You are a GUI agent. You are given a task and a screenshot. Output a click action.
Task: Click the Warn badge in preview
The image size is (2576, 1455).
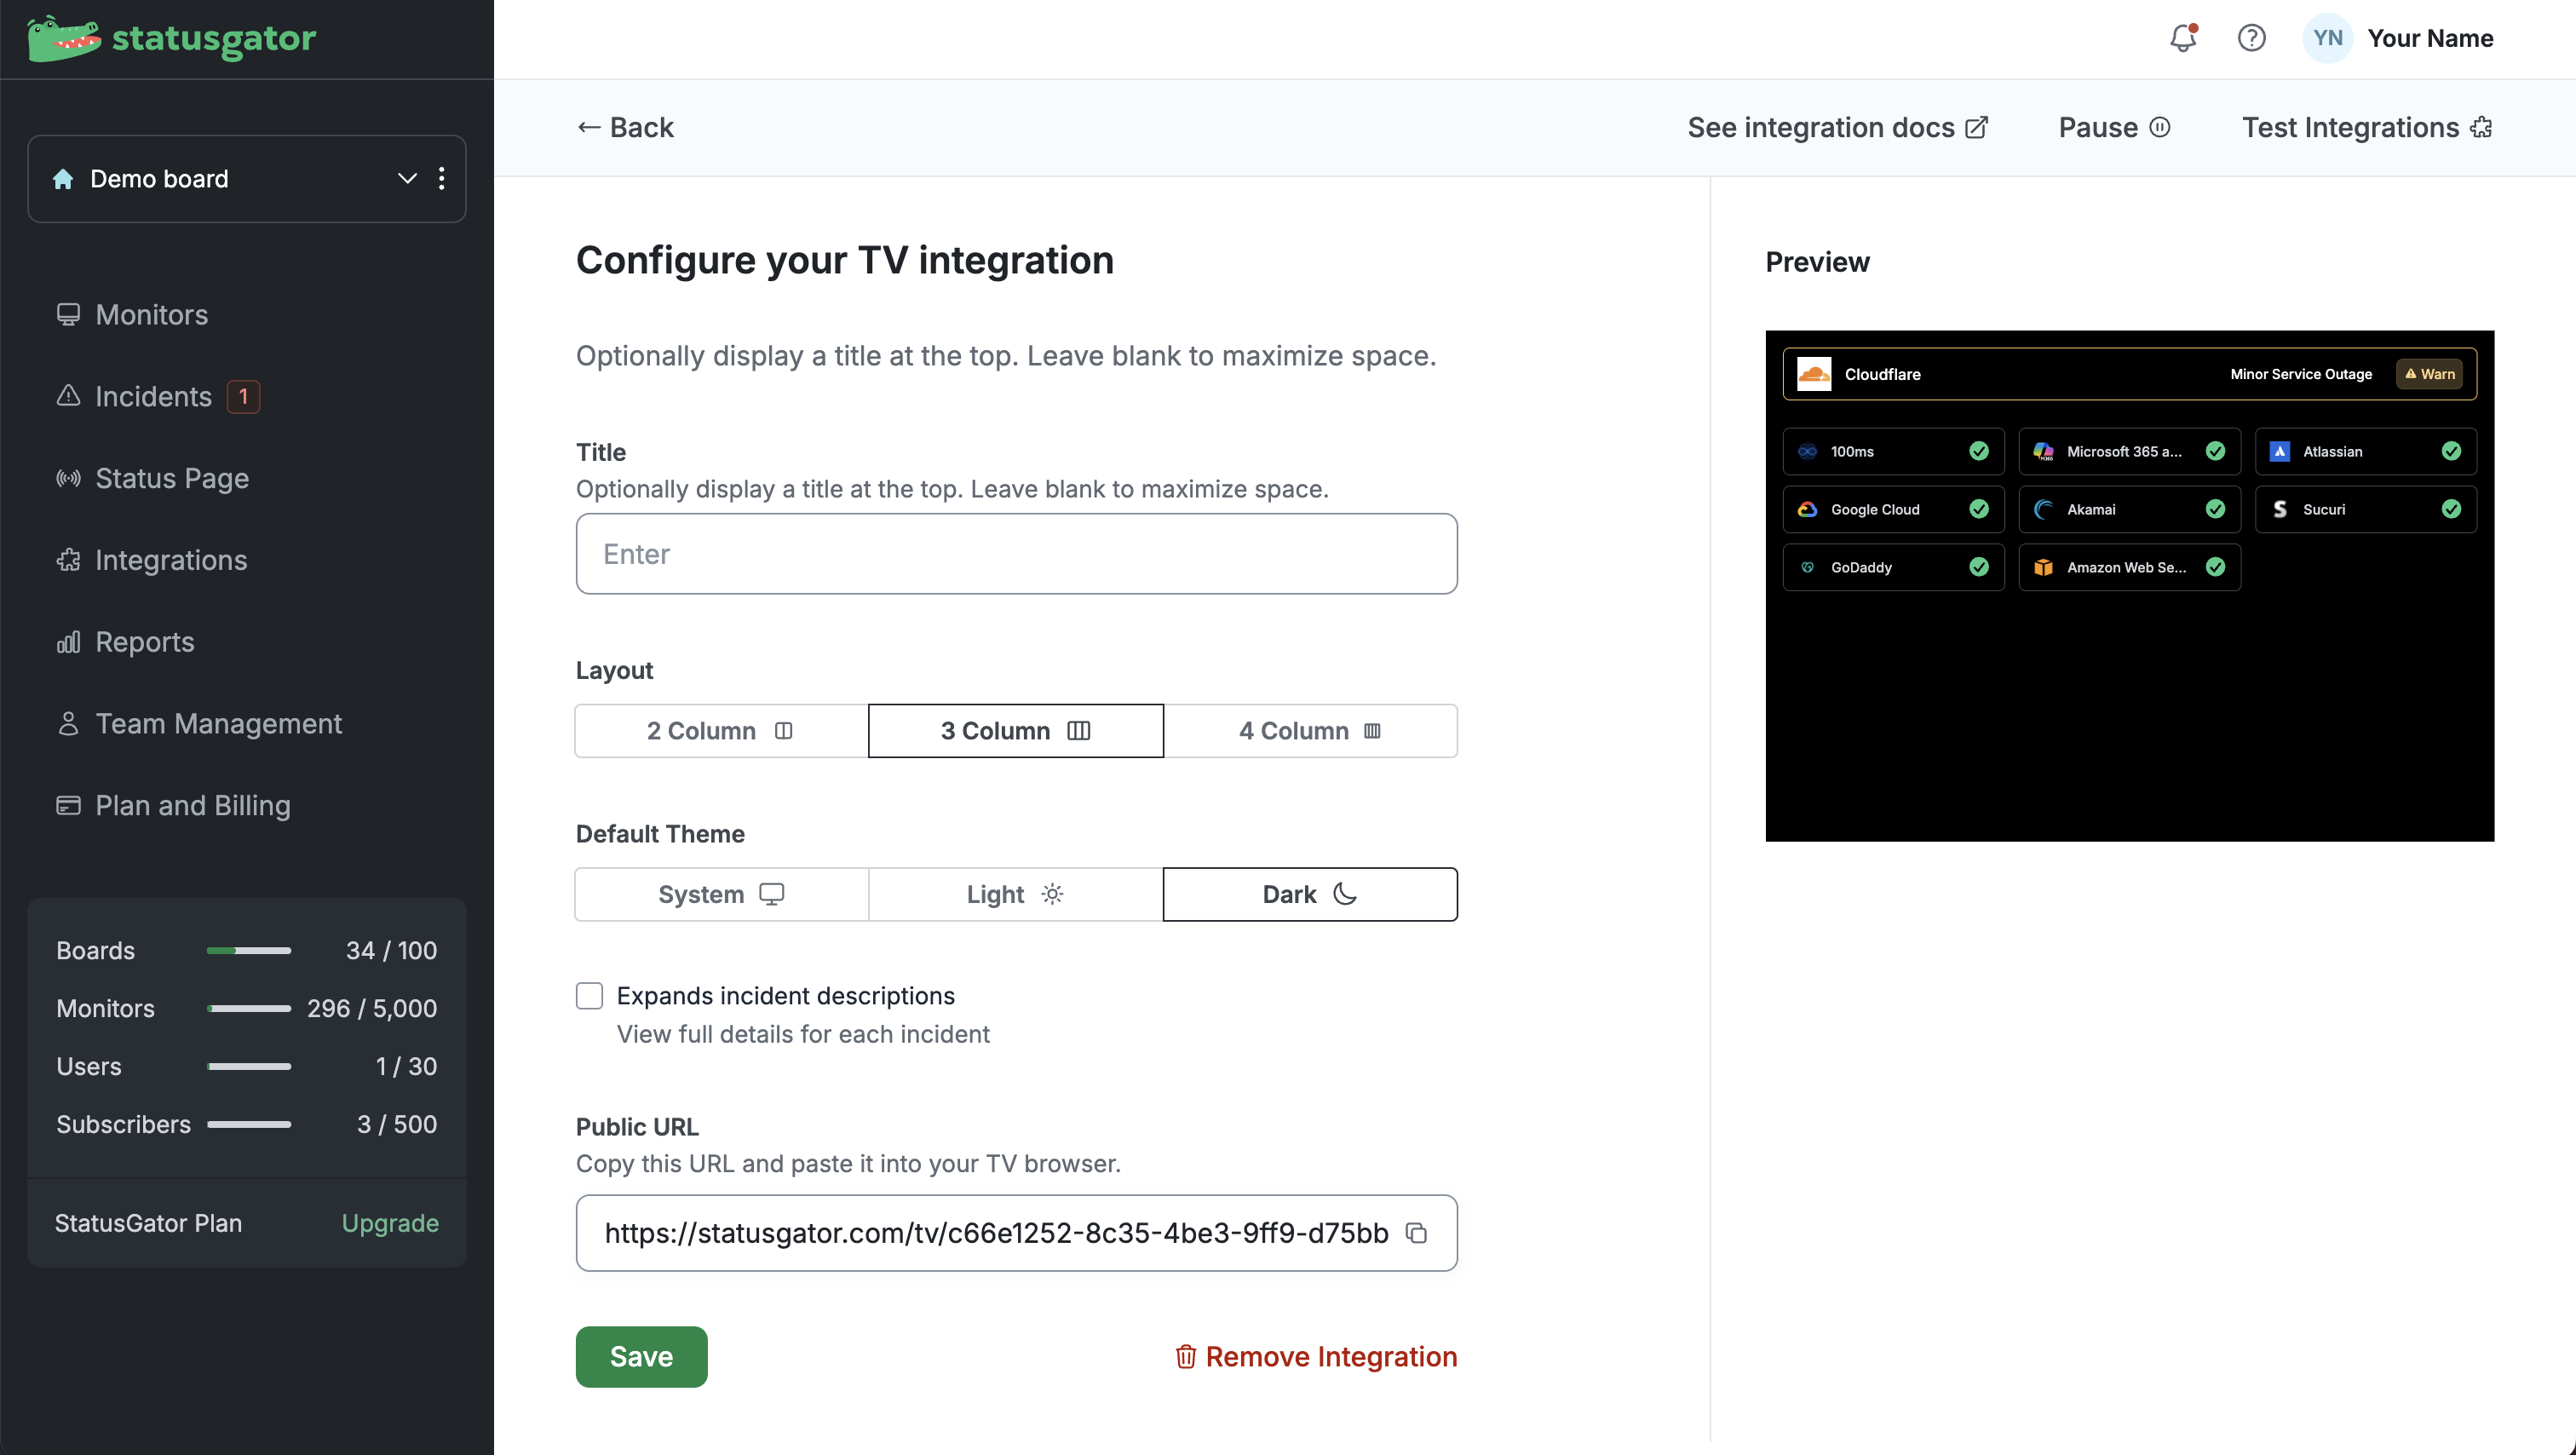[2430, 374]
